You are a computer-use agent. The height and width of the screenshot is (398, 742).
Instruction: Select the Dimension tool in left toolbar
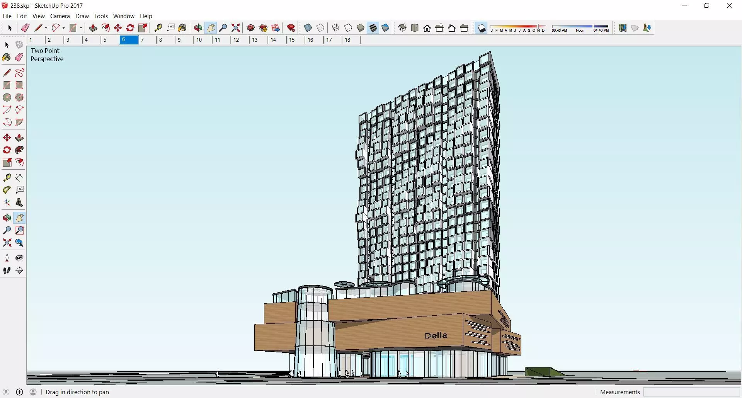(x=19, y=177)
